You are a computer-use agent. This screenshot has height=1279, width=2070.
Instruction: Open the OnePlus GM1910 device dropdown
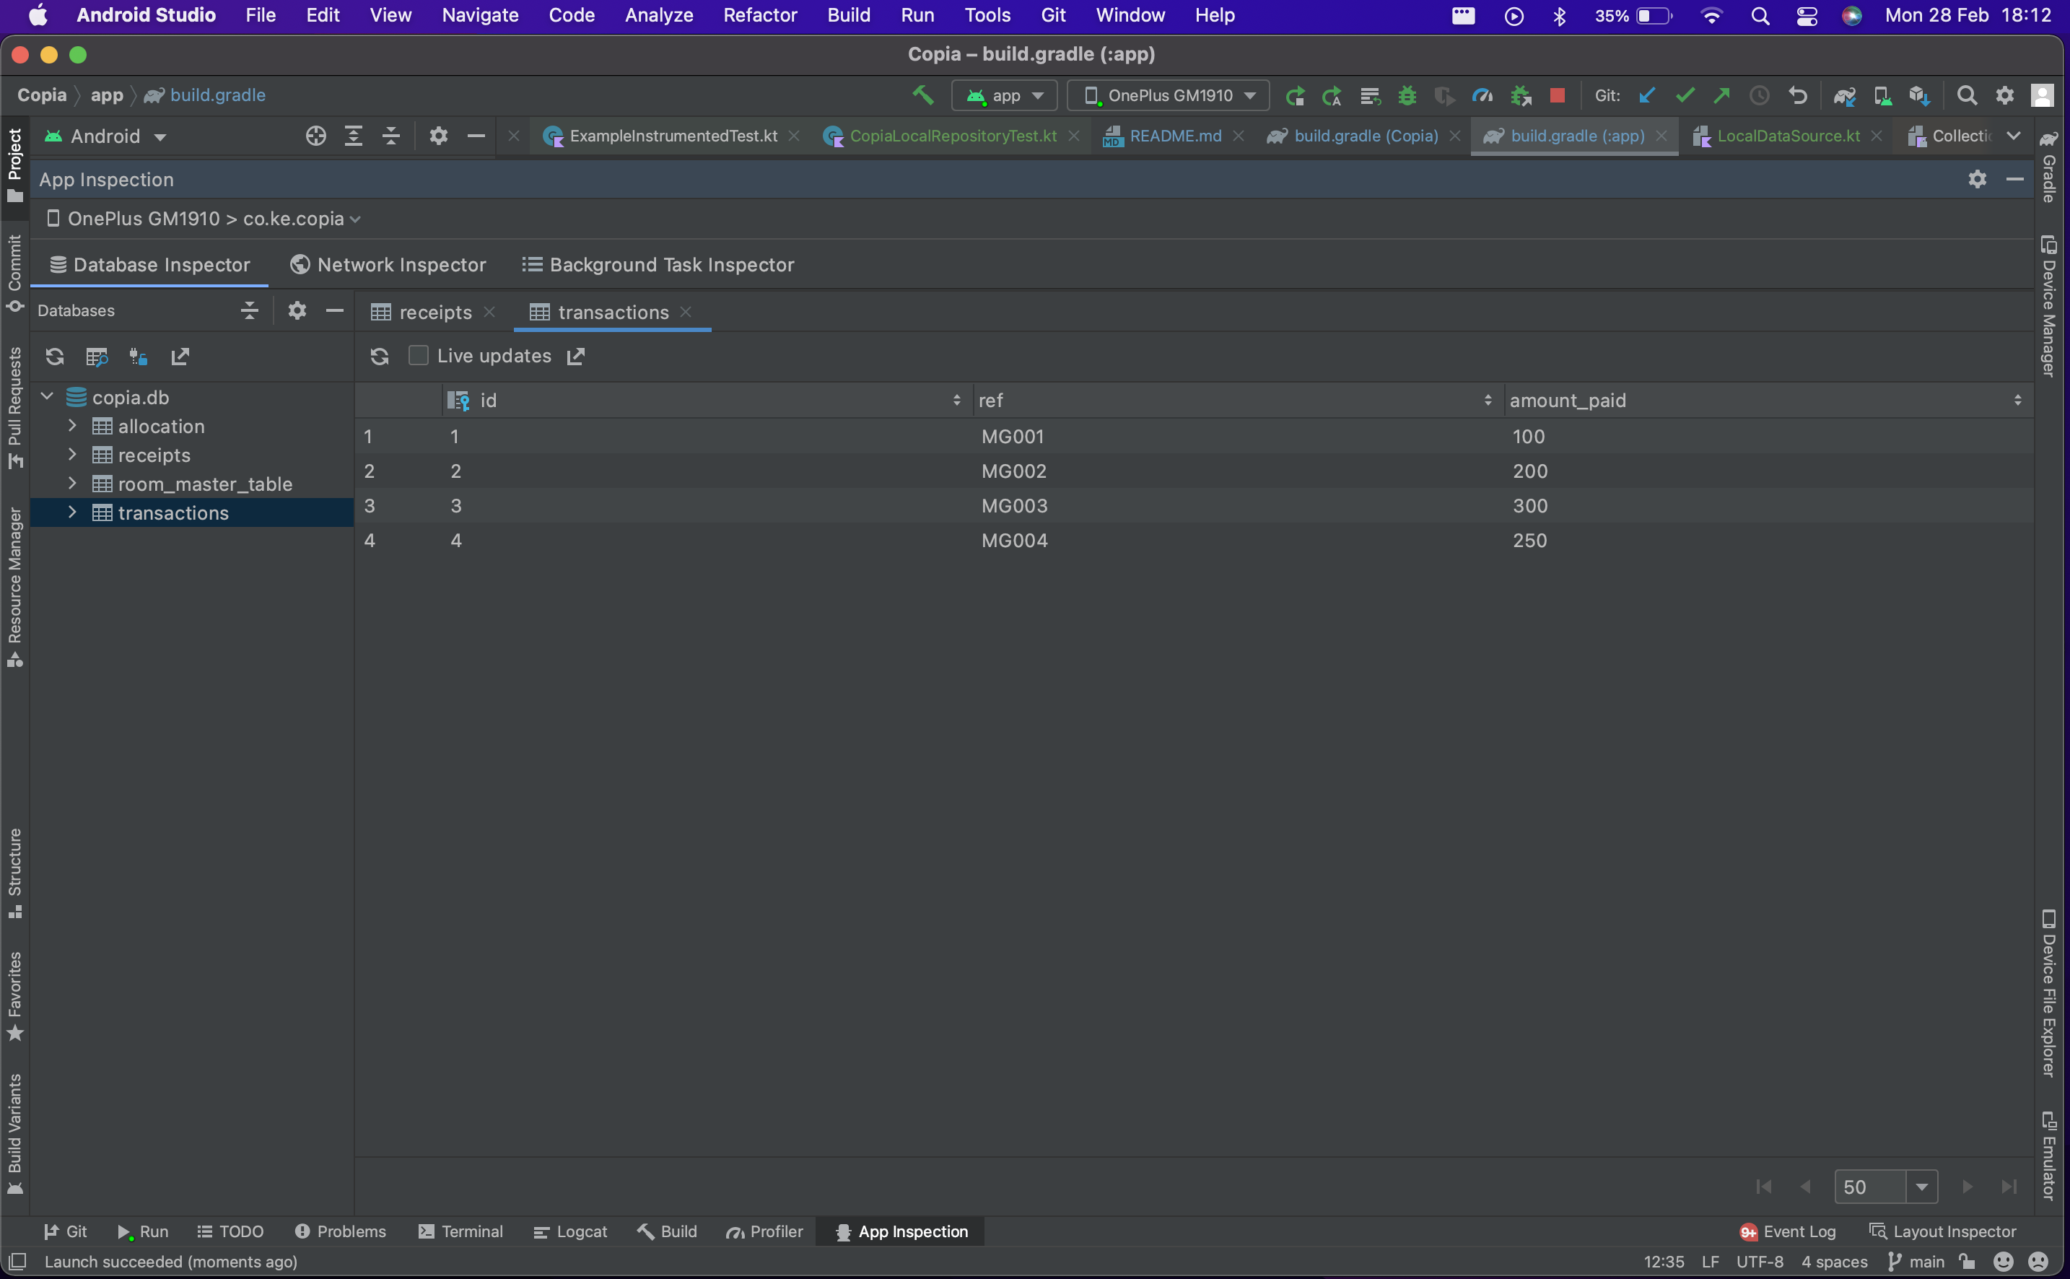point(1167,95)
